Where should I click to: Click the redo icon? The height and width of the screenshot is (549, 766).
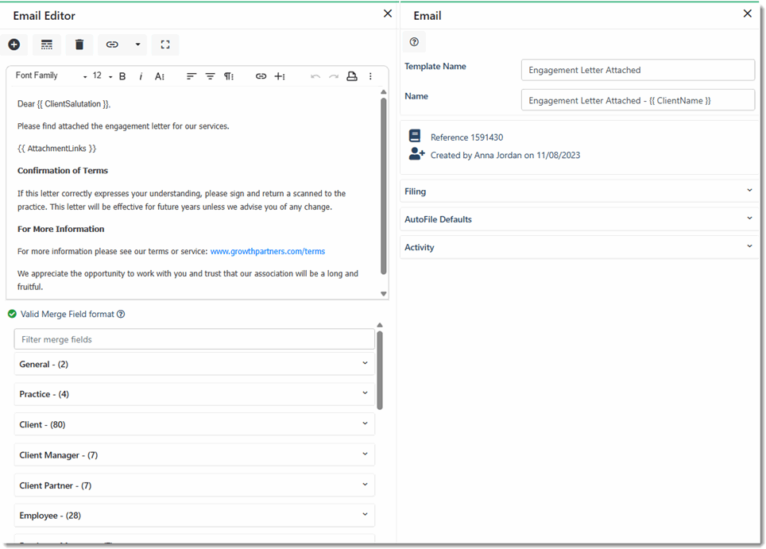[334, 76]
